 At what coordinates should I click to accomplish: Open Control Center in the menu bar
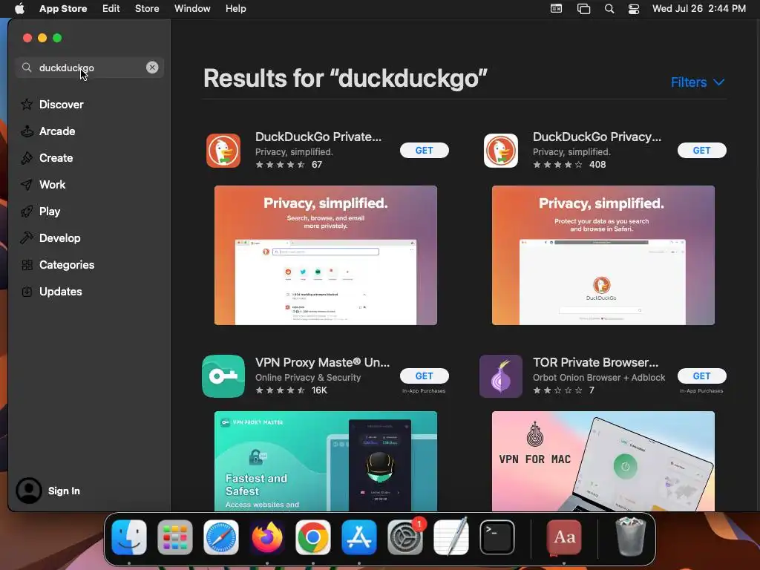click(634, 9)
